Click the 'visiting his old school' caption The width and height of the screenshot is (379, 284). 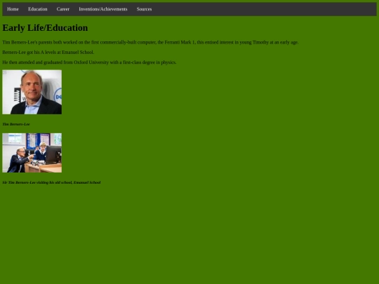click(51, 182)
